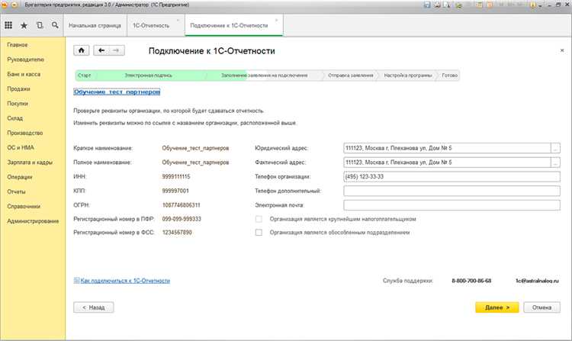Click ПФР registration number 099-099-999333
The image size is (572, 341).
pyautogui.click(x=182, y=219)
